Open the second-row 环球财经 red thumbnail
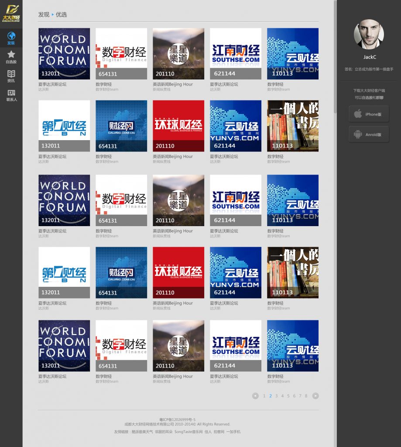The image size is (401, 447). click(x=178, y=126)
